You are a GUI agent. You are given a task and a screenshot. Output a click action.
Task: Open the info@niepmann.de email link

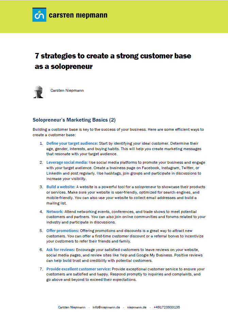106,307
